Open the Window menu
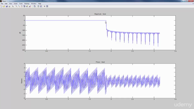The height and width of the screenshot is (109, 194). [x=34, y=4]
